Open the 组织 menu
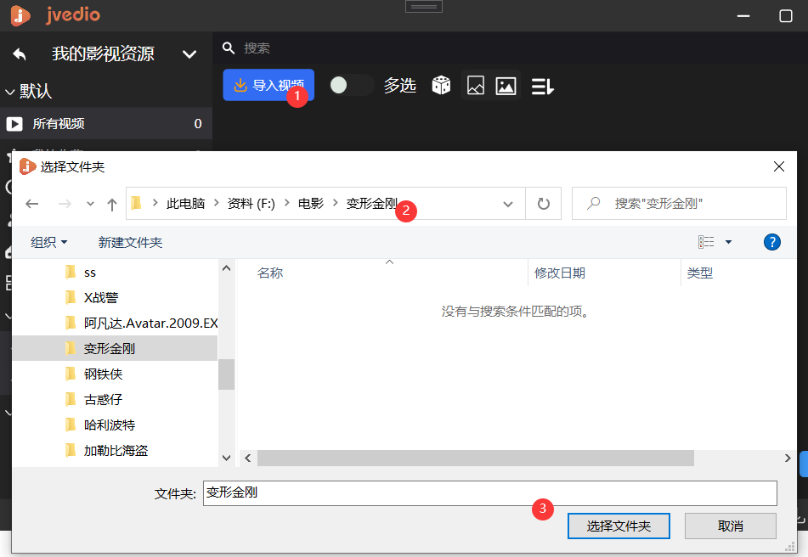 click(49, 242)
